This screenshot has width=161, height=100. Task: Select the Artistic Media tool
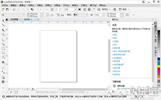(x=3, y=44)
